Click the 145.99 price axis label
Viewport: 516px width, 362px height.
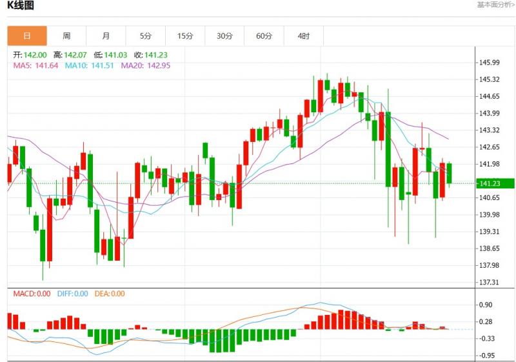490,63
